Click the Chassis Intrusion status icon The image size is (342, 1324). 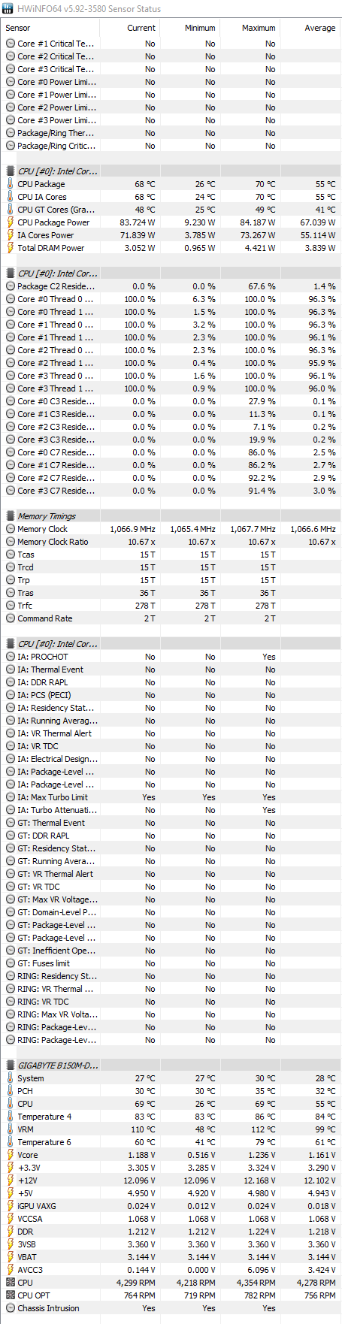pyautogui.click(x=10, y=1308)
